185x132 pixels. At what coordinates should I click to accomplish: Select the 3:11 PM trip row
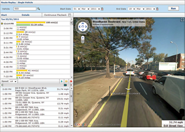click(x=35, y=43)
